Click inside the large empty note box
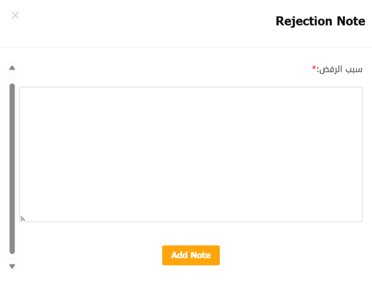This screenshot has height=286, width=372. (x=191, y=154)
